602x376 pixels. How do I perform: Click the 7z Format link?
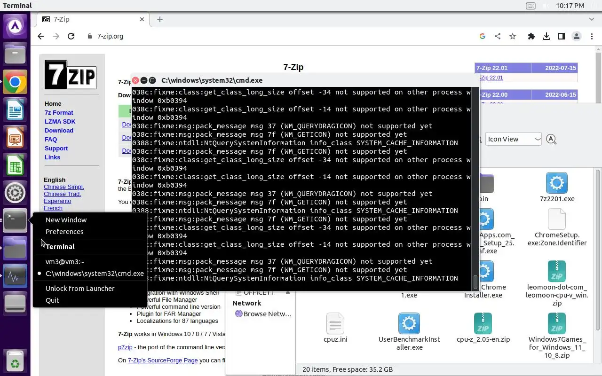coord(59,113)
